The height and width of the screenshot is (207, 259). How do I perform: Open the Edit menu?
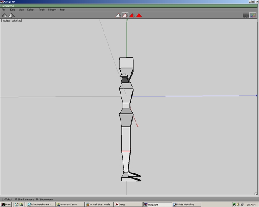coord(12,10)
